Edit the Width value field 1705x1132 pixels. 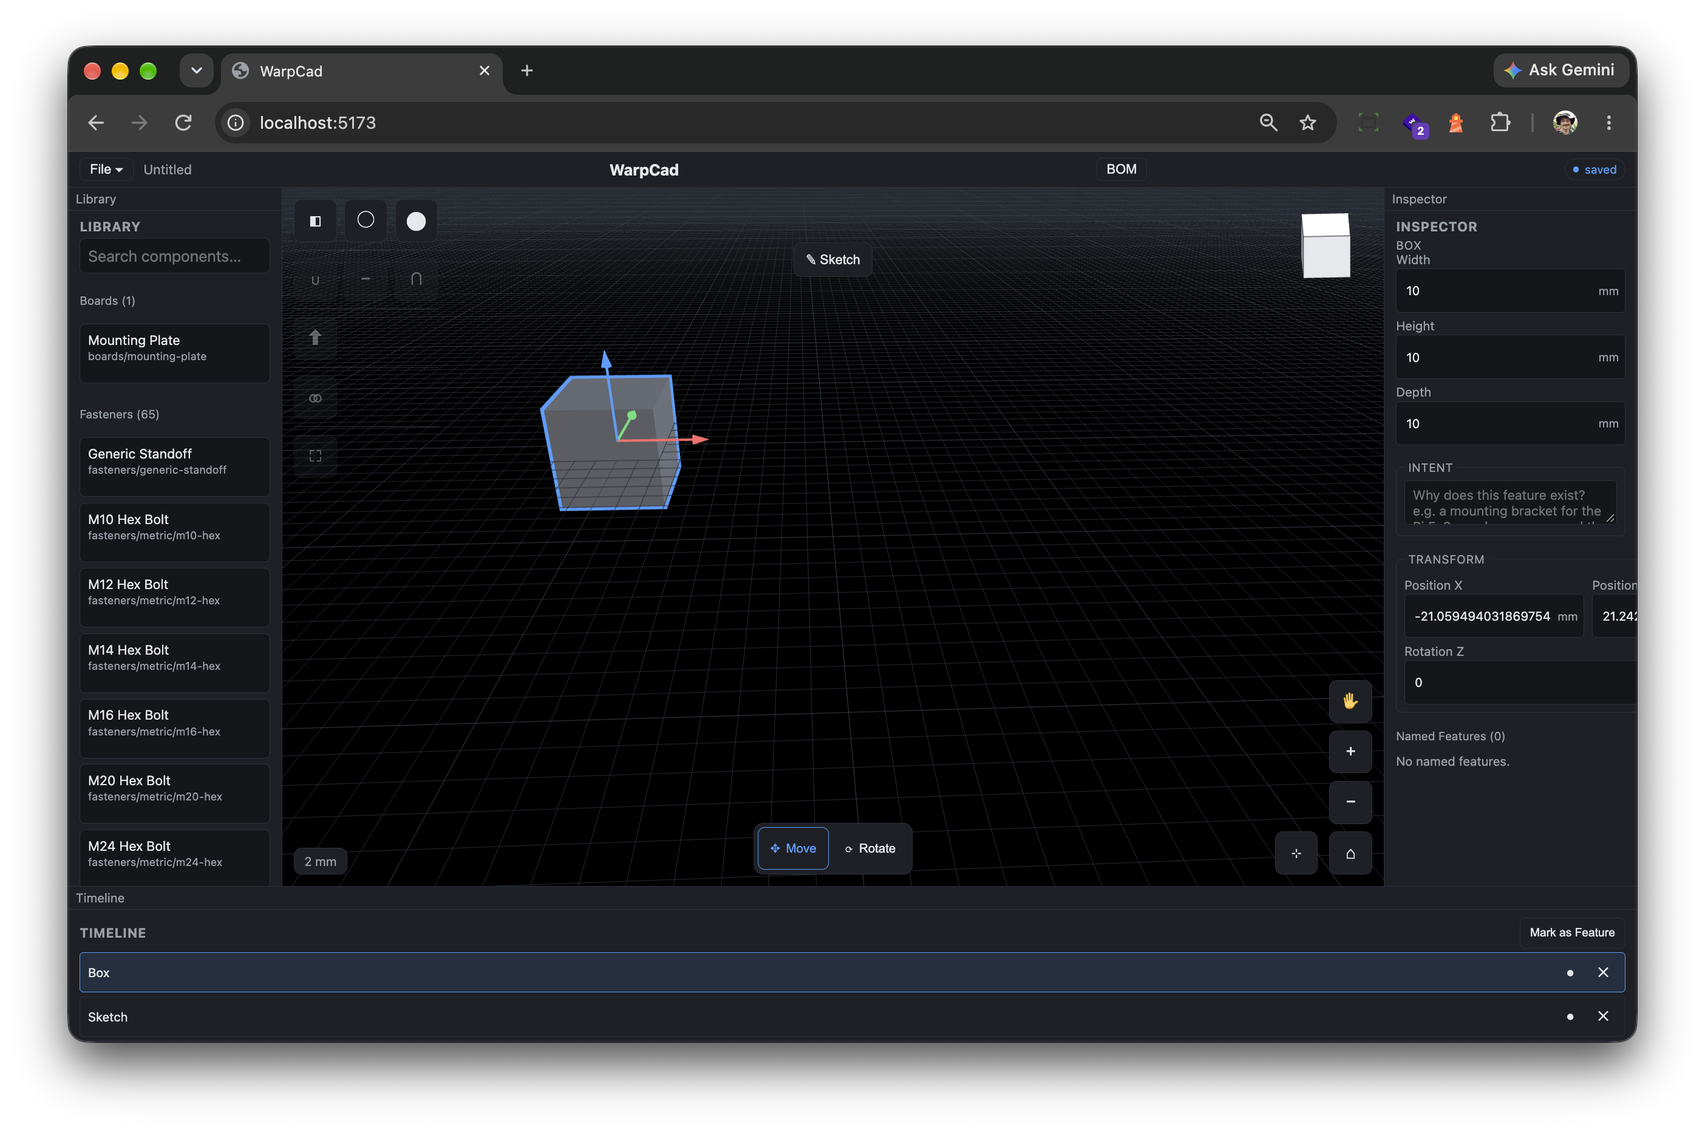coord(1510,291)
